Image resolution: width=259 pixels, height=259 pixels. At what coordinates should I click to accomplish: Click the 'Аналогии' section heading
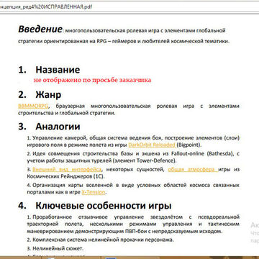click(x=58, y=127)
